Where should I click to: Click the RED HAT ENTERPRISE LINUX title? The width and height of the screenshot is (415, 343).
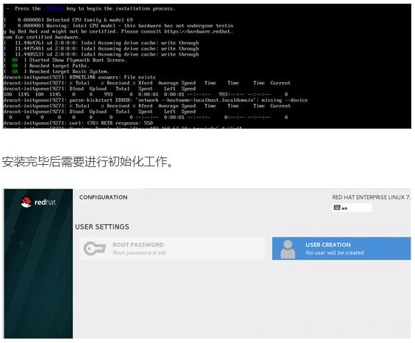tap(371, 197)
